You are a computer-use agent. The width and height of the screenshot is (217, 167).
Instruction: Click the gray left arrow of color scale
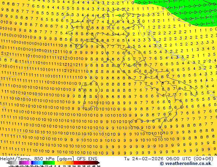(x=8, y=163)
